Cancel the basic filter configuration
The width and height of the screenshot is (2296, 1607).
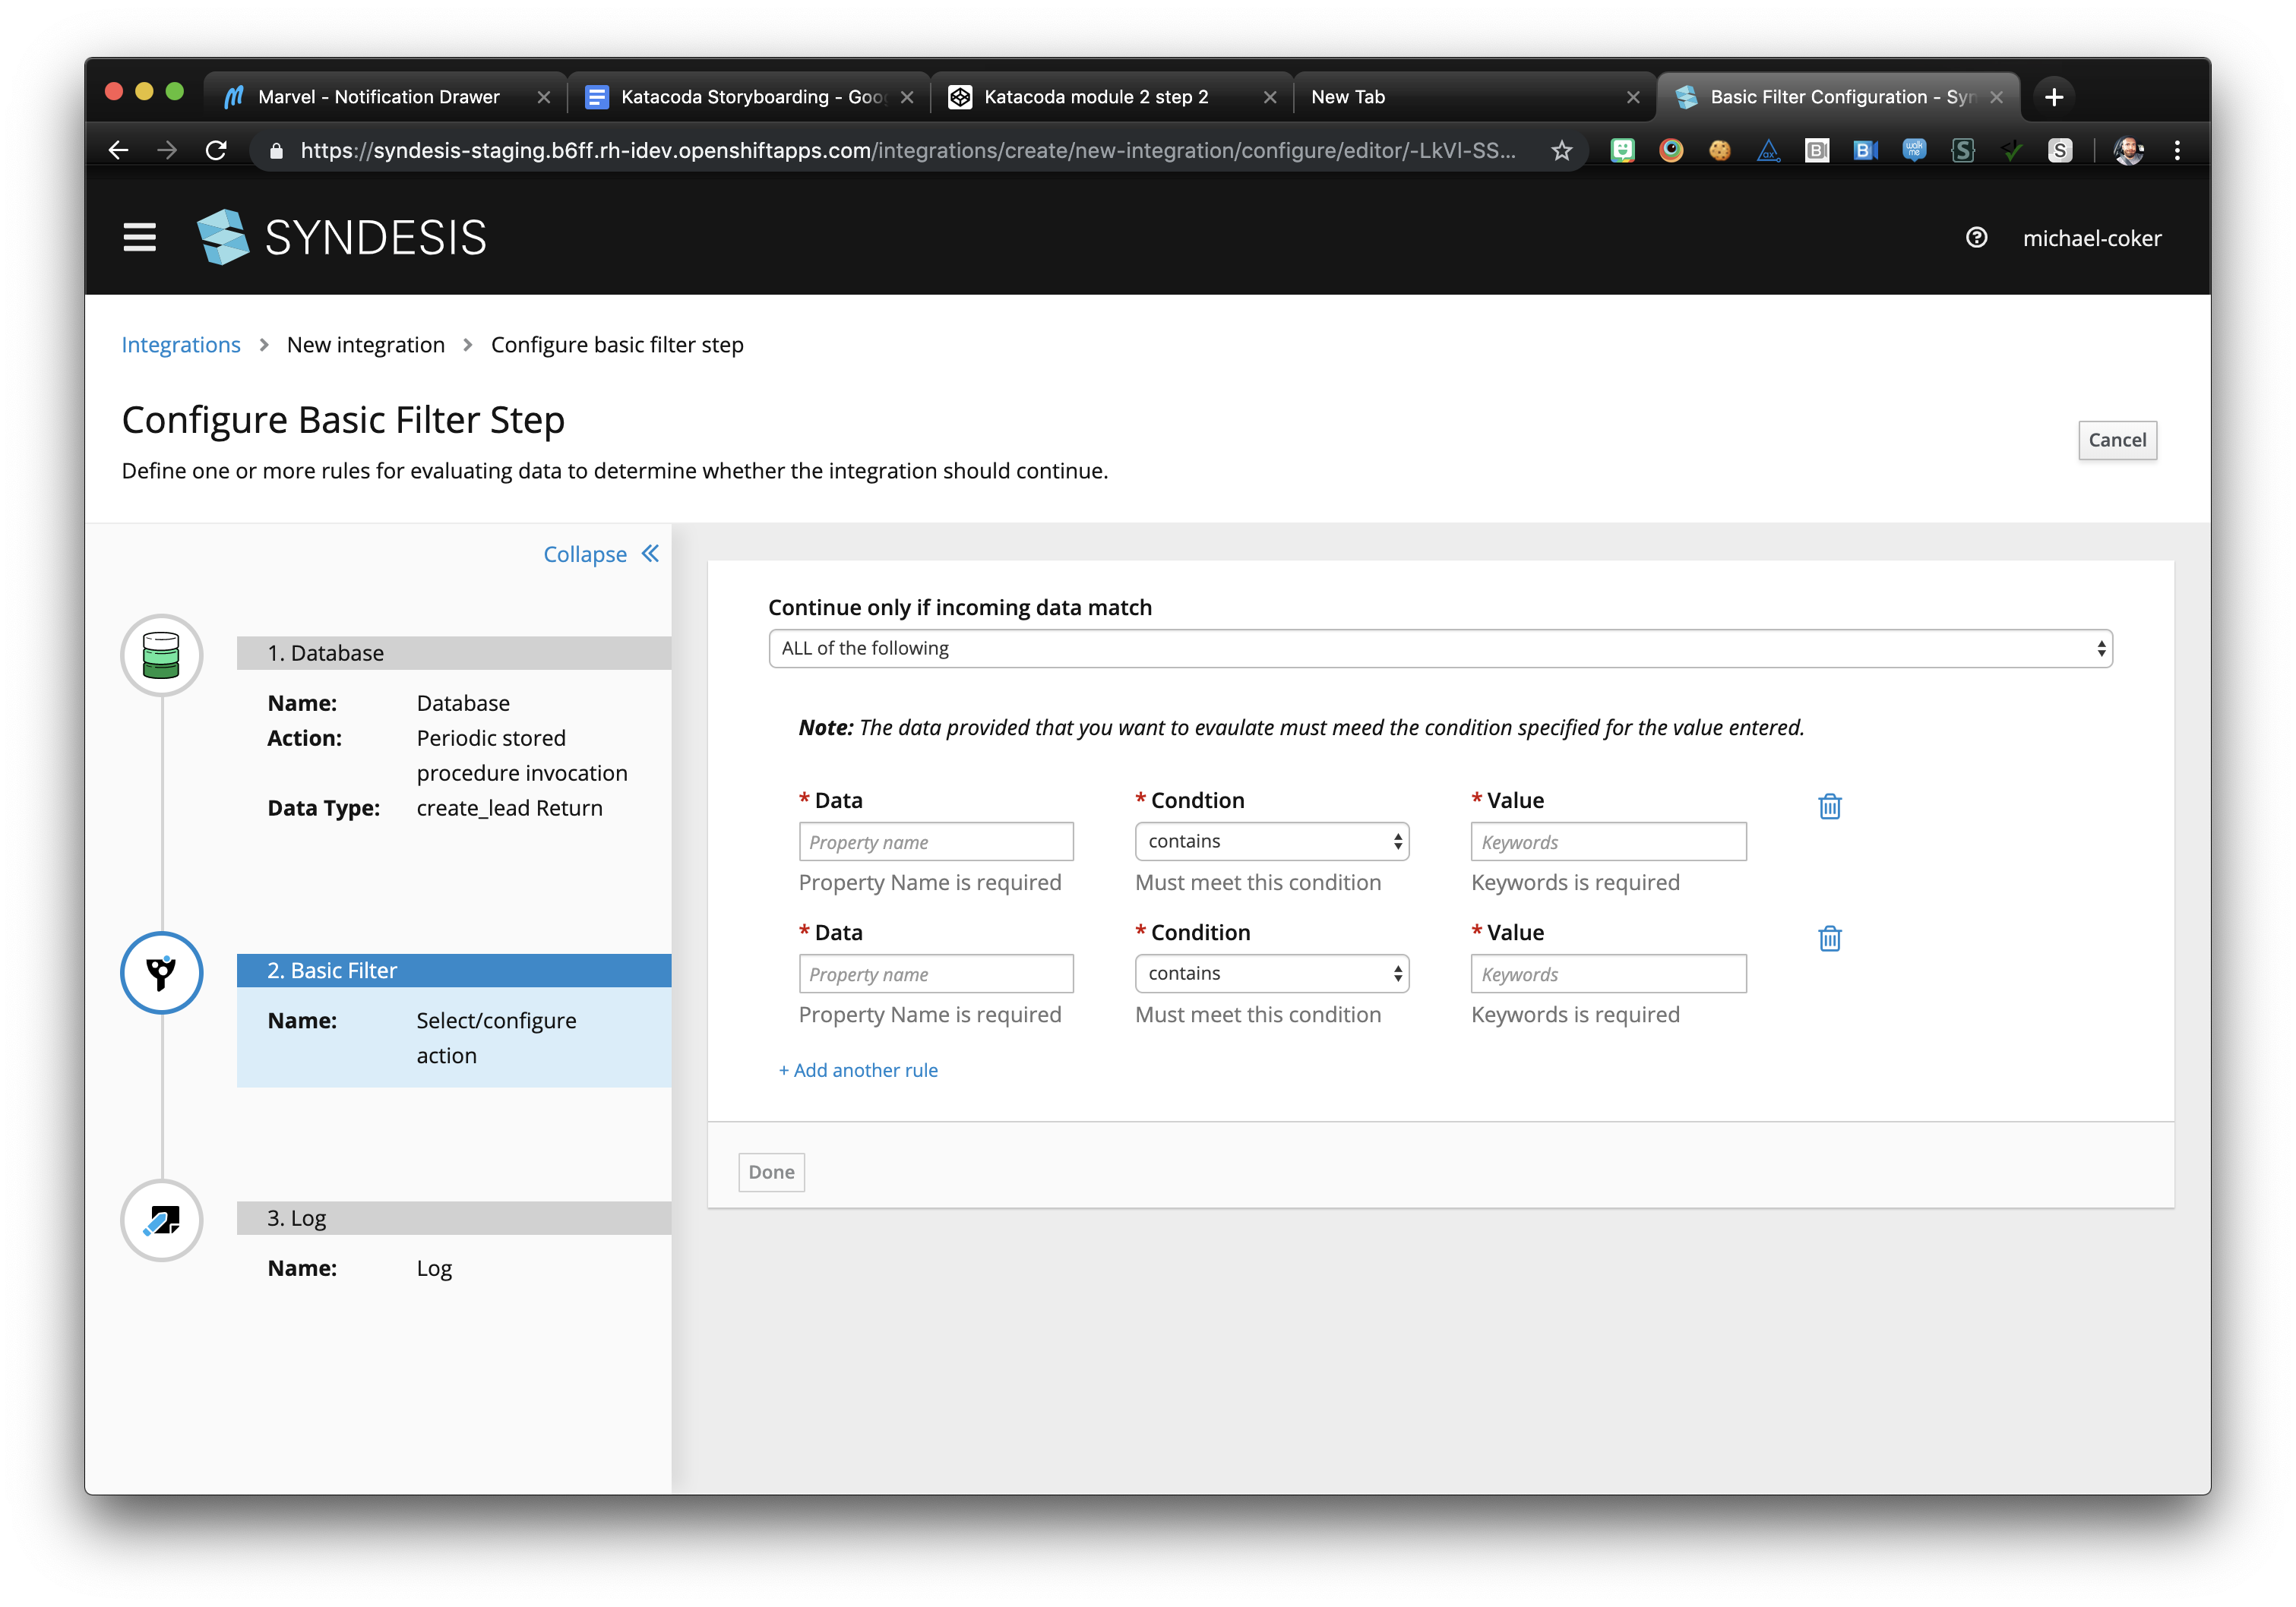[2118, 440]
